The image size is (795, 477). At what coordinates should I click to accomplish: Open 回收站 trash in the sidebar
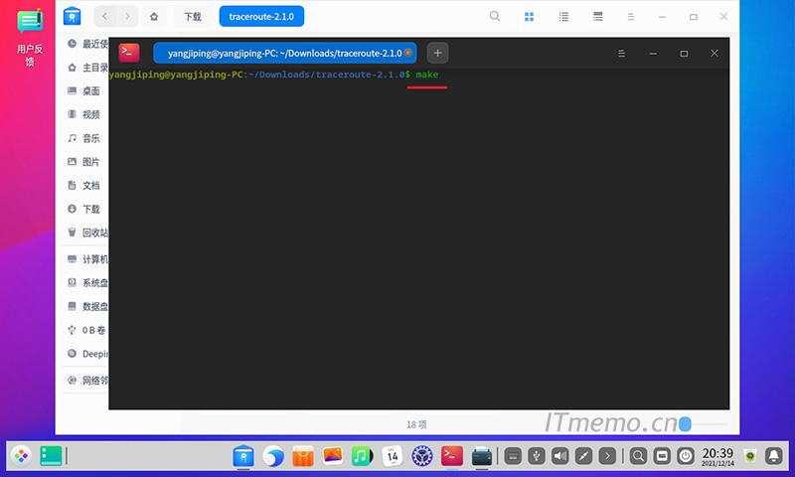92,233
